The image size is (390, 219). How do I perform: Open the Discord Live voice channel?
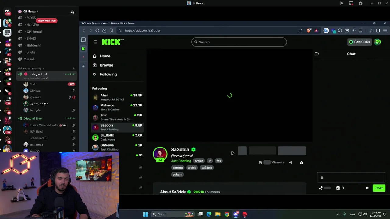point(33,118)
